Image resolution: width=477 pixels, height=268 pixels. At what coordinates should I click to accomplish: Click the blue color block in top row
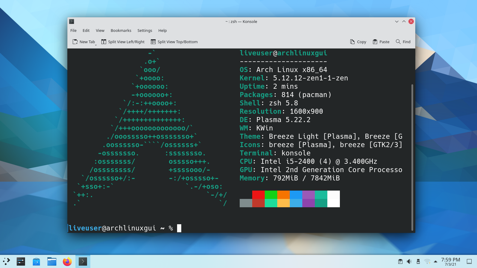(x=296, y=195)
